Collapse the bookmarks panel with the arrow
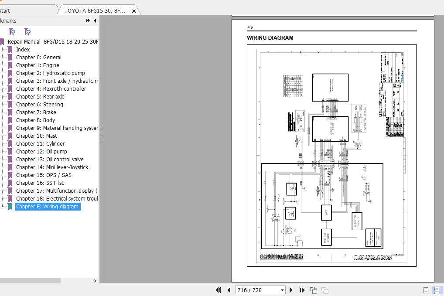The width and height of the screenshot is (444, 296). [x=95, y=20]
